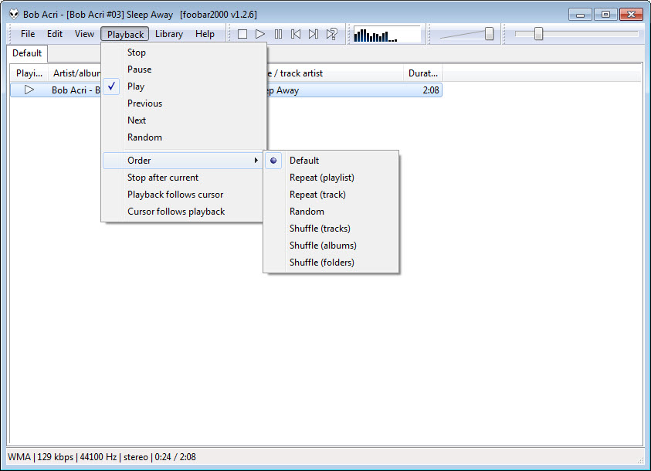This screenshot has width=651, height=471.
Task: Click the Random playback toolbar button
Action: pyautogui.click(x=332, y=34)
